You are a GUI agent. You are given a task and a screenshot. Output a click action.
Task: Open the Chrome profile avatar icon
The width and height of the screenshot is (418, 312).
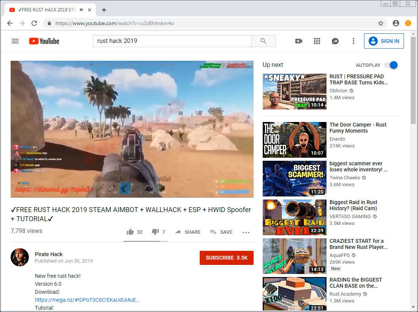point(396,23)
